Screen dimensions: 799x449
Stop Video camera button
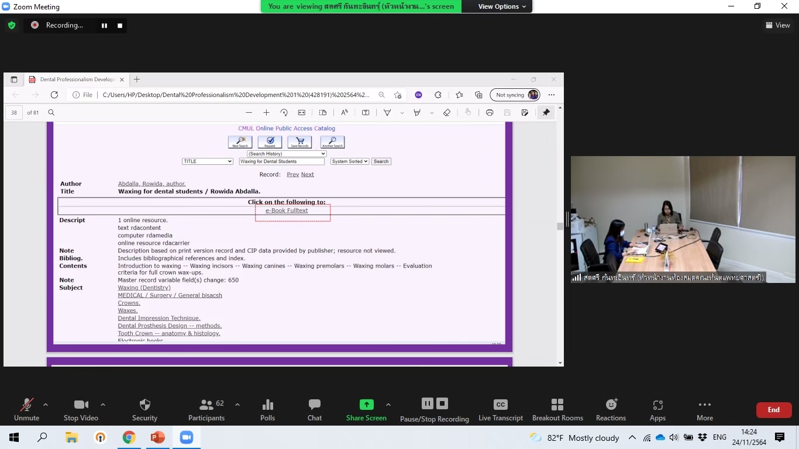81,409
